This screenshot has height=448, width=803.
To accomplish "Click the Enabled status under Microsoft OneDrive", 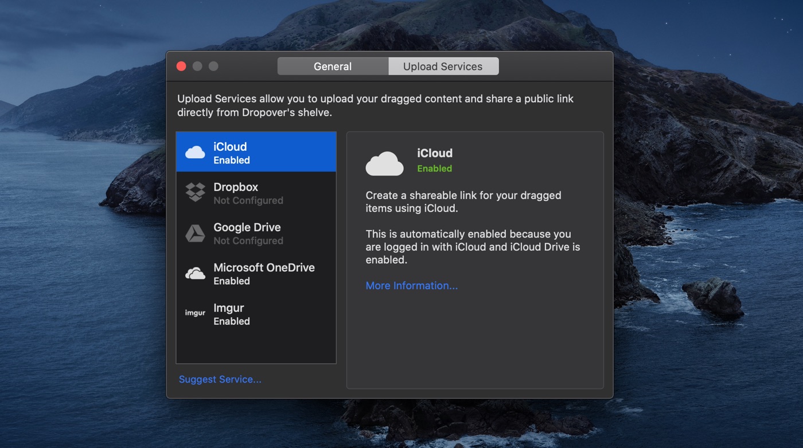I will point(232,281).
